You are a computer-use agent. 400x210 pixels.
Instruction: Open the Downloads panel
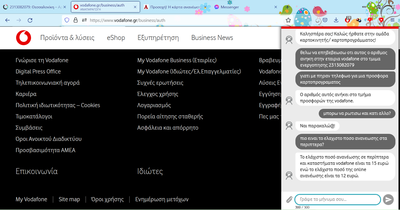click(336, 20)
